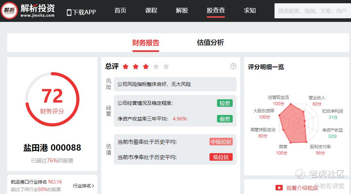This screenshot has height=194, width=351.
Task: Click the 航运港口行业排名 NO.16 text
Action: coord(36,182)
